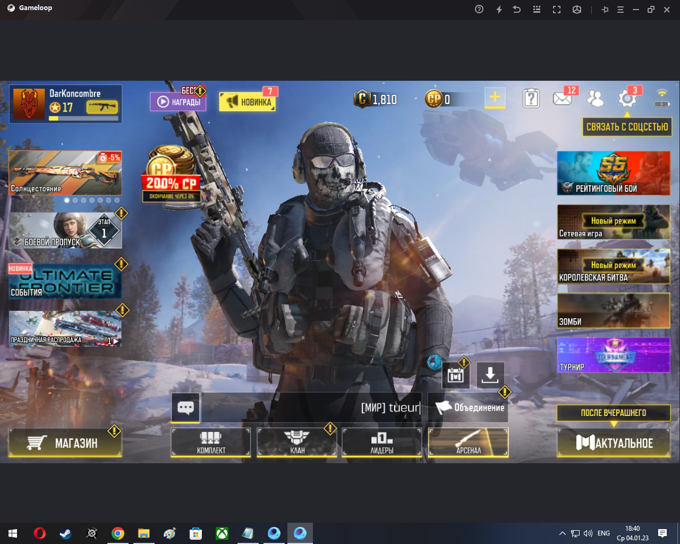Select Сетевая игра multiplayer mode
Viewport: 680px width, 544px height.
[x=614, y=222]
